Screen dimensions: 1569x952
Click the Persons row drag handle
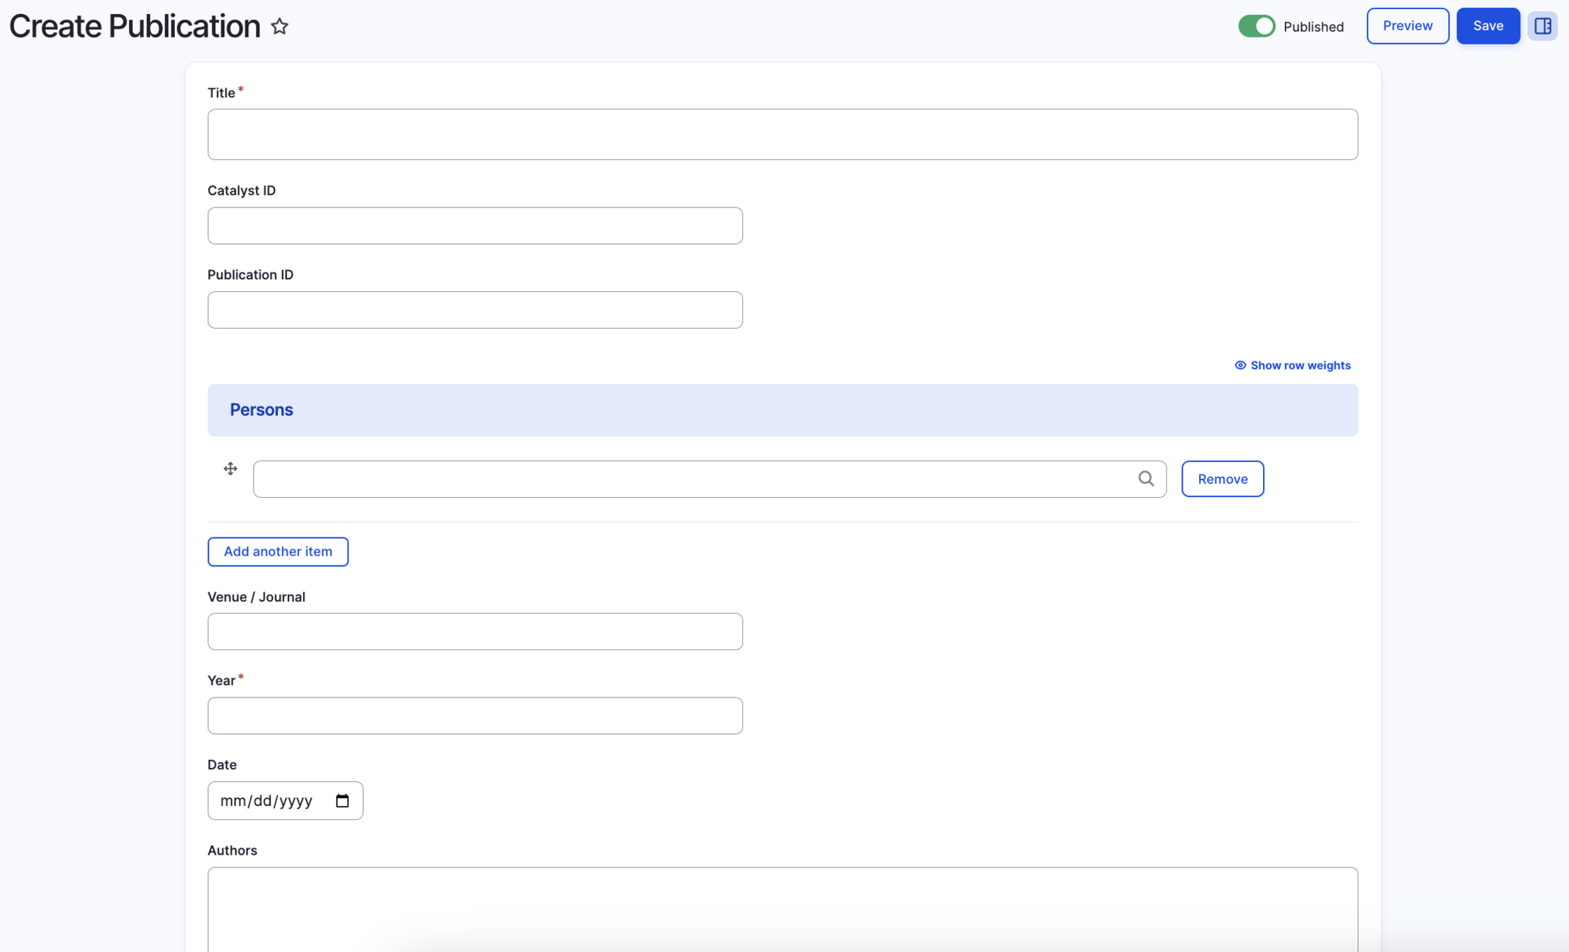click(x=230, y=469)
